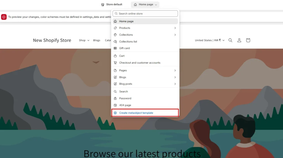The width and height of the screenshot is (283, 158).
Task: Click the checkout shopping cart icon
Action: tap(115, 63)
